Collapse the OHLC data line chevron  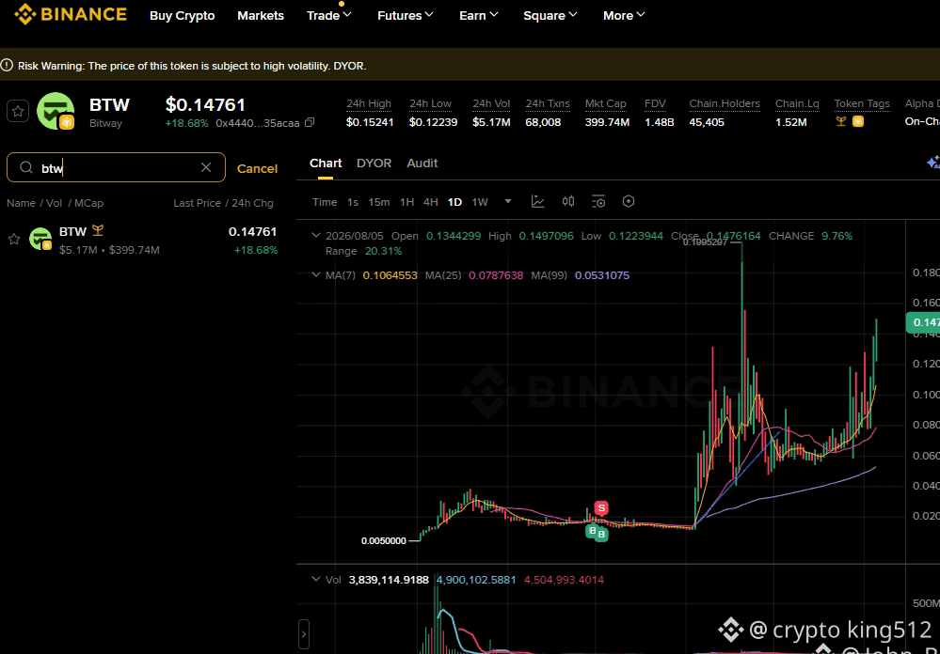click(316, 236)
